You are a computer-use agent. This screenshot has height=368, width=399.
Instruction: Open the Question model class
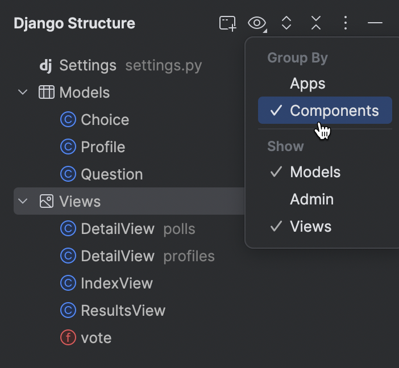pos(111,174)
